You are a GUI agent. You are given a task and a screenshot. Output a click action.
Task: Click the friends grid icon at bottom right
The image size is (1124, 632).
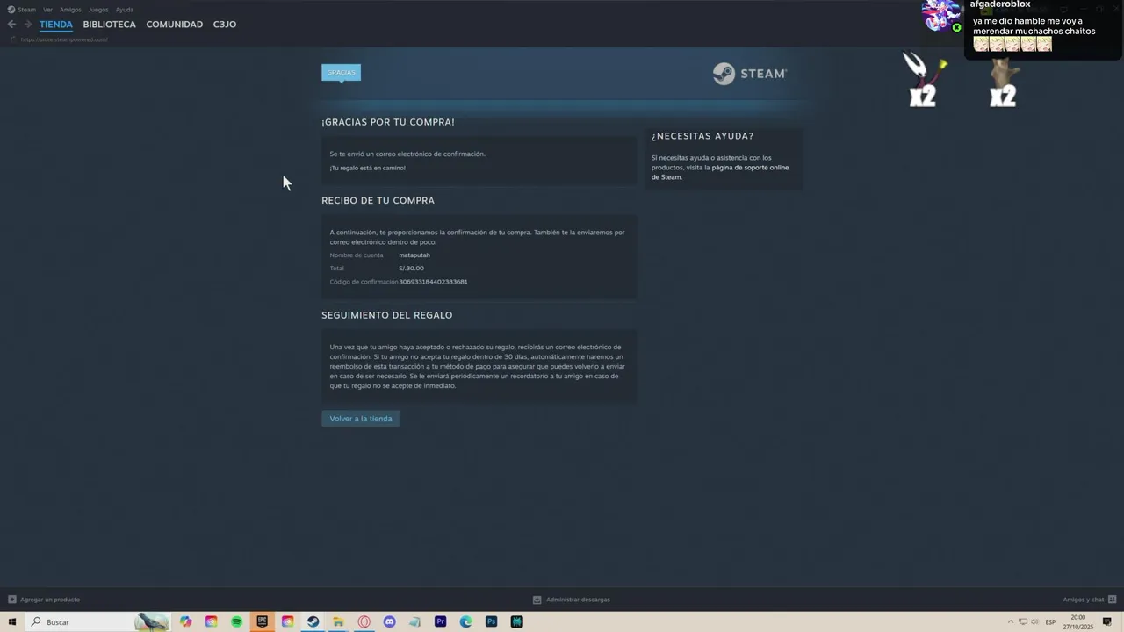[1113, 600]
